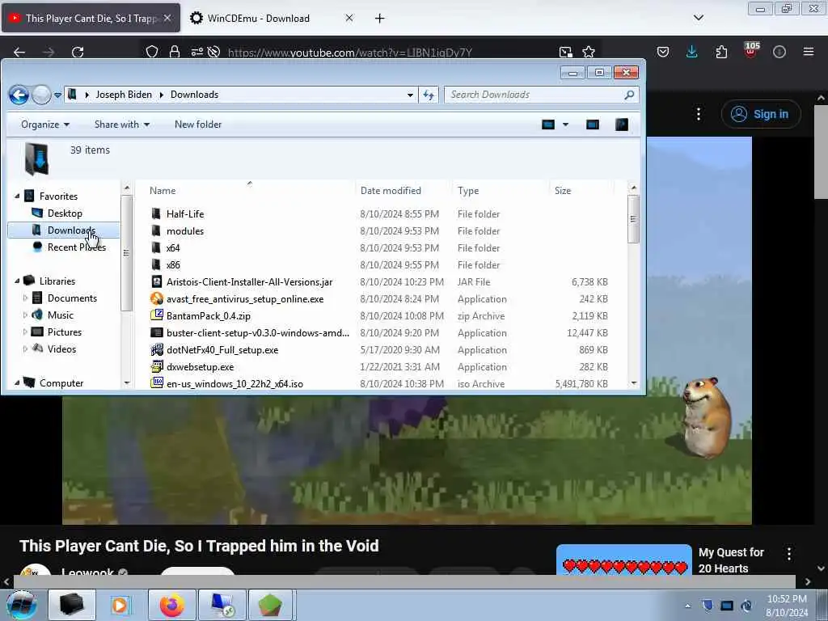Select the dotNetFx40_Full_setup.exe icon

[x=156, y=349]
